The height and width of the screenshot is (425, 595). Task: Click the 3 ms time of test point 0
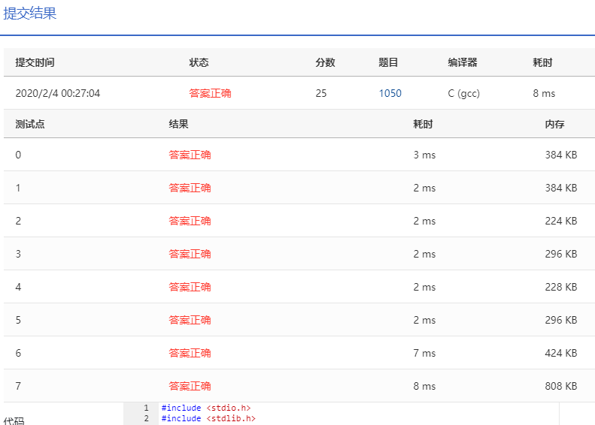[424, 155]
